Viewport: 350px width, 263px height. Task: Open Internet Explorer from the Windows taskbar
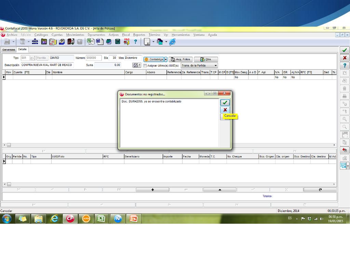coord(54,218)
